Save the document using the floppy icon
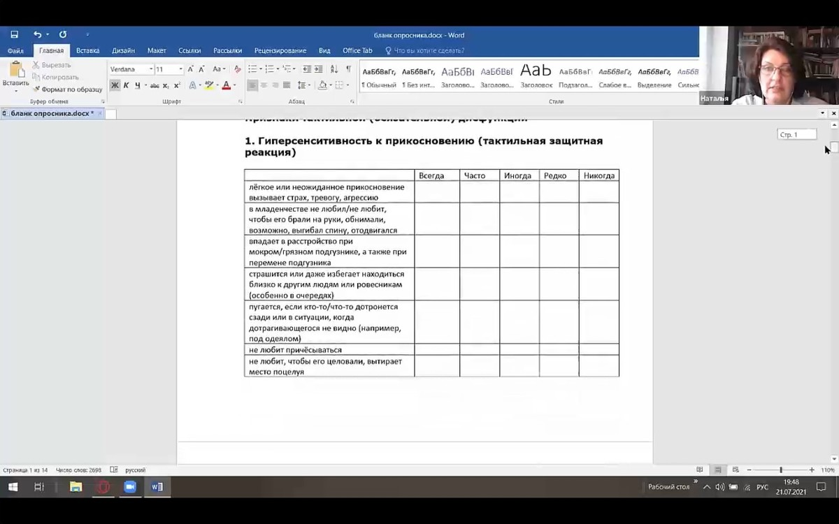Image resolution: width=839 pixels, height=524 pixels. (x=14, y=34)
